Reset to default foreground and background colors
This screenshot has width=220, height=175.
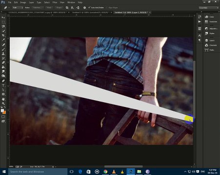(x=1, y=107)
